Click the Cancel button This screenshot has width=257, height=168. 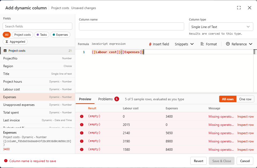click(x=245, y=161)
